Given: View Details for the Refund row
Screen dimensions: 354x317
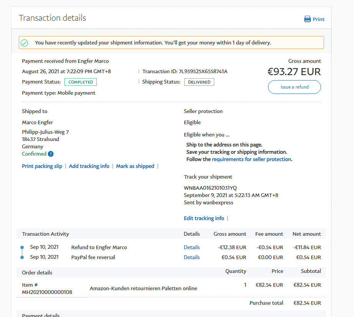Looking at the screenshot, I should 192,247.
